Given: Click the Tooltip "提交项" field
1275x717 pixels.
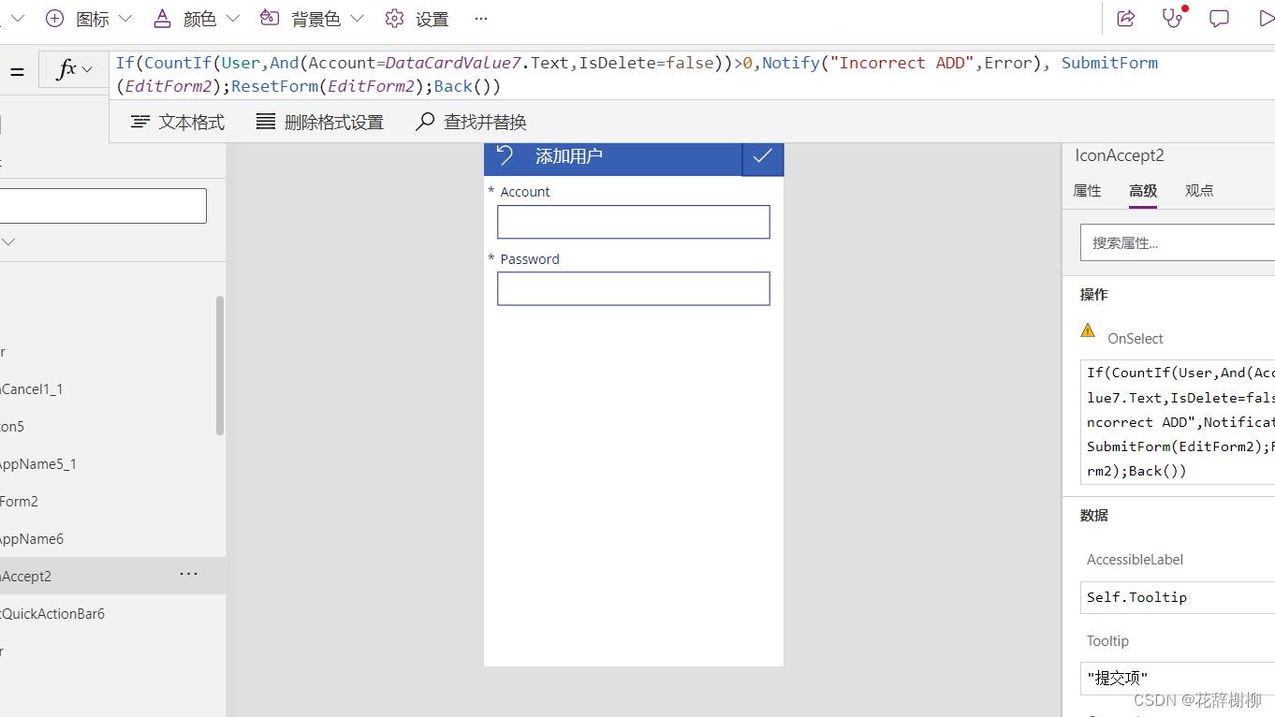Looking at the screenshot, I should coord(1178,678).
